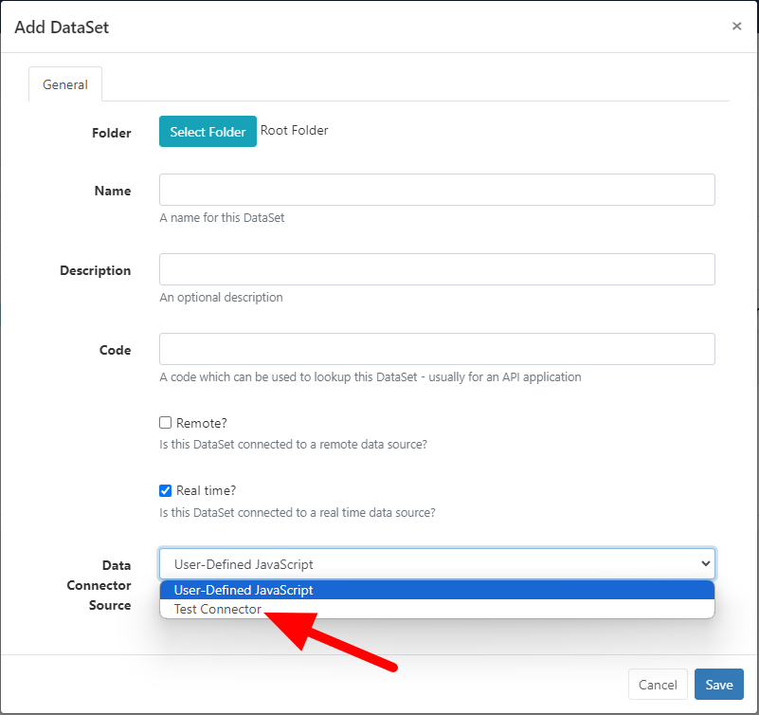Select the Test Connector option
Viewport: 759px width, 715px height.
point(218,610)
